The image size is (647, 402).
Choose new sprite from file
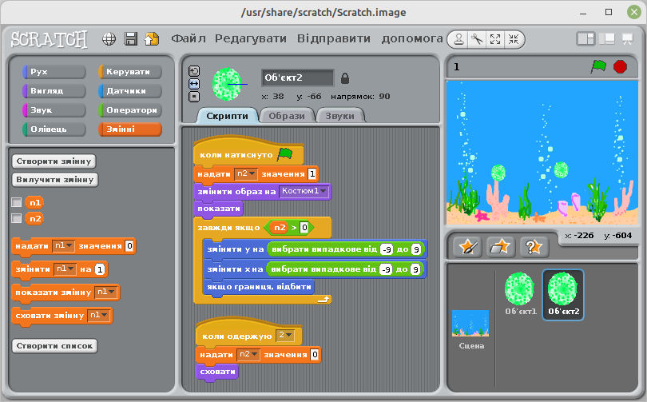(500, 247)
